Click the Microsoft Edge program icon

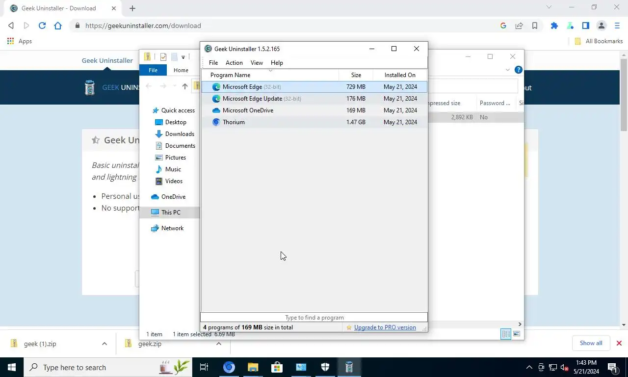tap(216, 87)
